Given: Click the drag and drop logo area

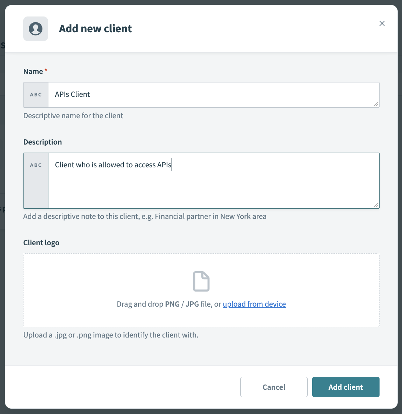Looking at the screenshot, I should pos(201,290).
